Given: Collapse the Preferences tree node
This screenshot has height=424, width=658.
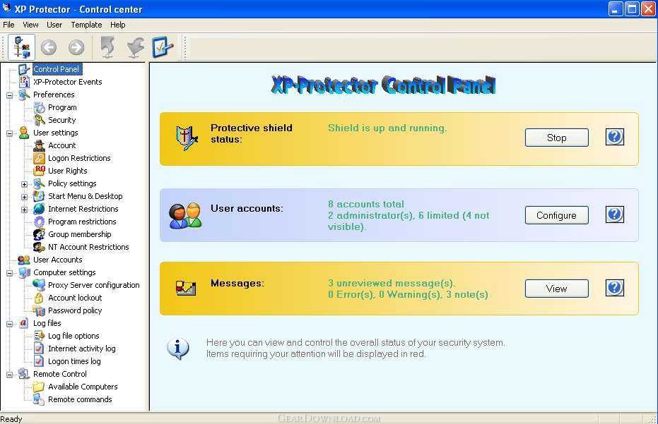Looking at the screenshot, I should [x=9, y=95].
